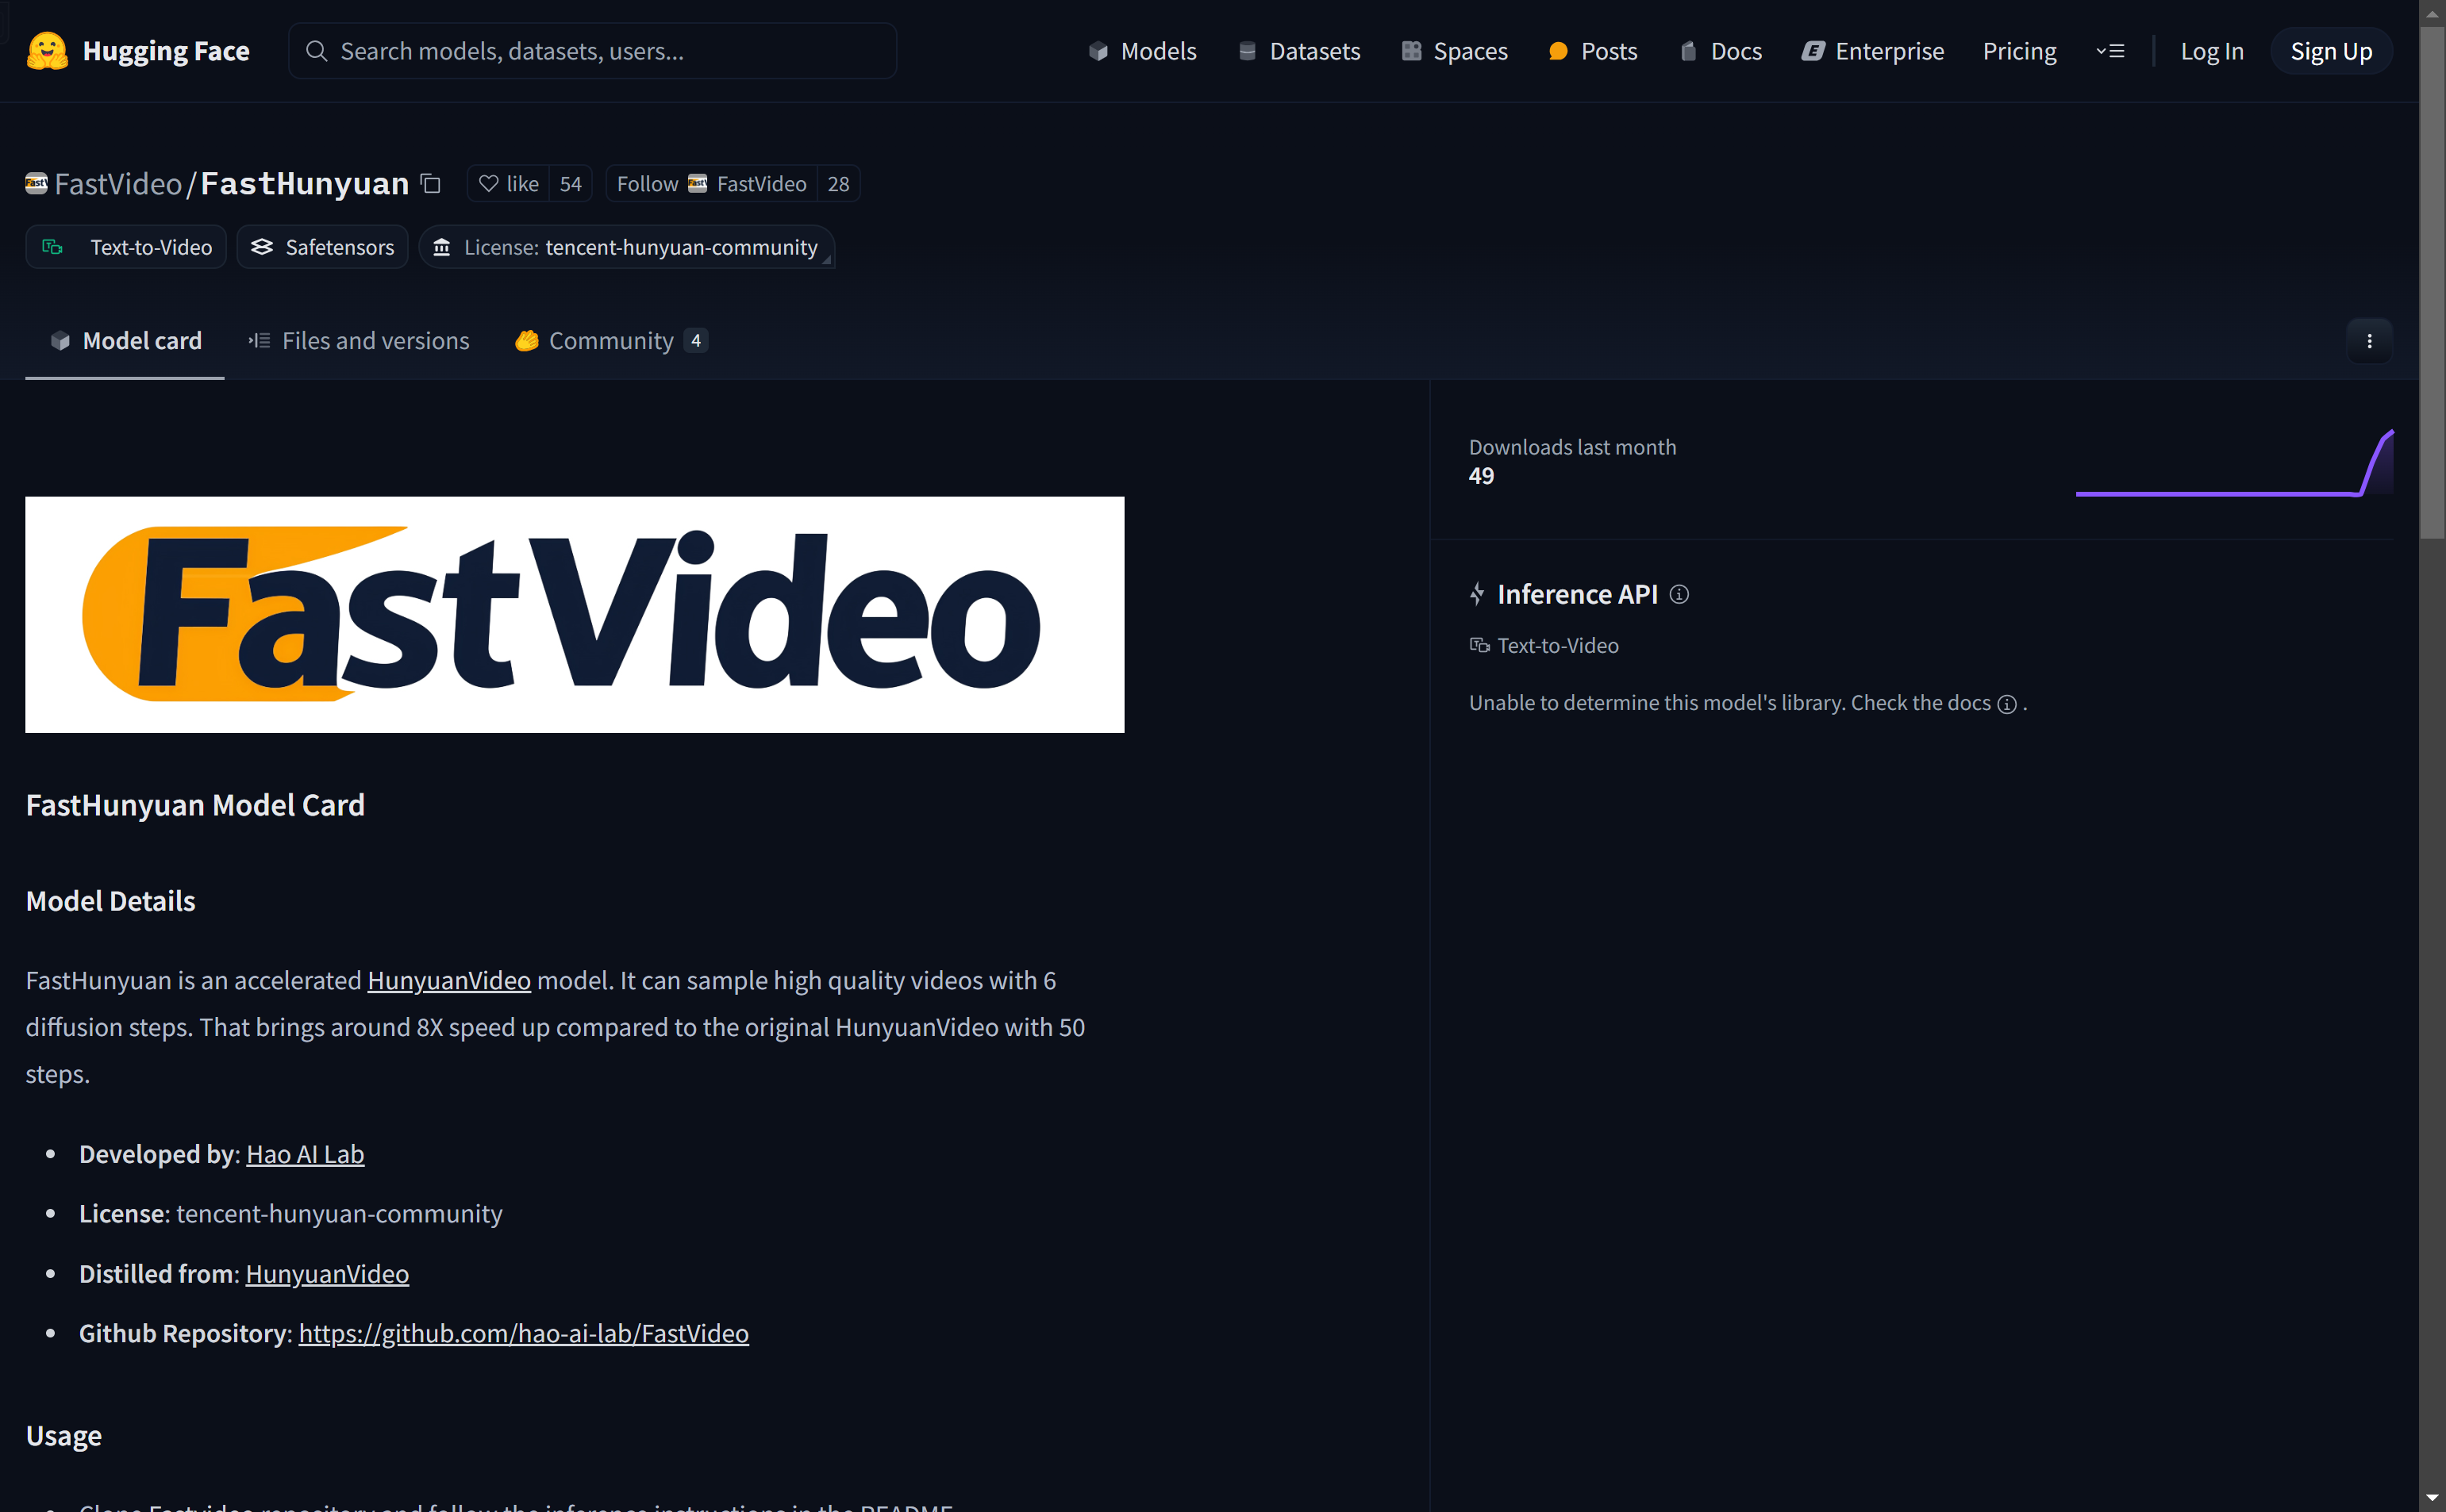Click the FastVideo organization avatar icon
The width and height of the screenshot is (2446, 1512).
click(x=36, y=183)
